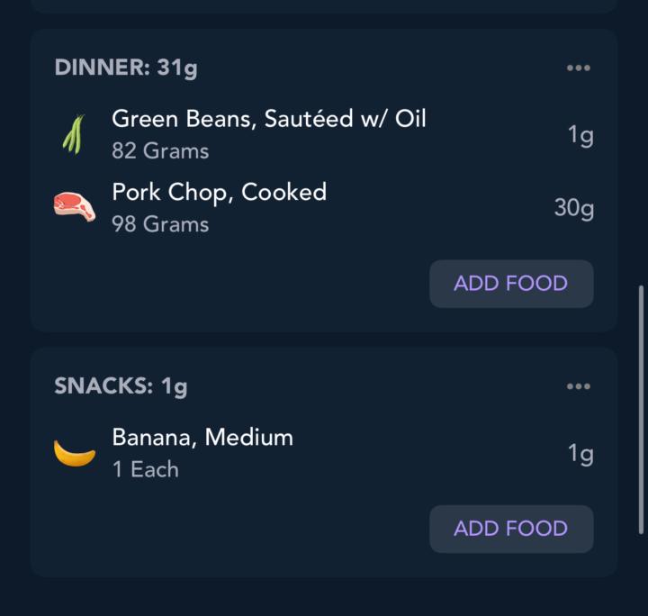Tap the pork chop meat icon
The image size is (648, 616).
74,207
